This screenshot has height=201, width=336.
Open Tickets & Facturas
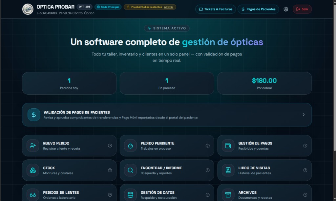[215, 9]
